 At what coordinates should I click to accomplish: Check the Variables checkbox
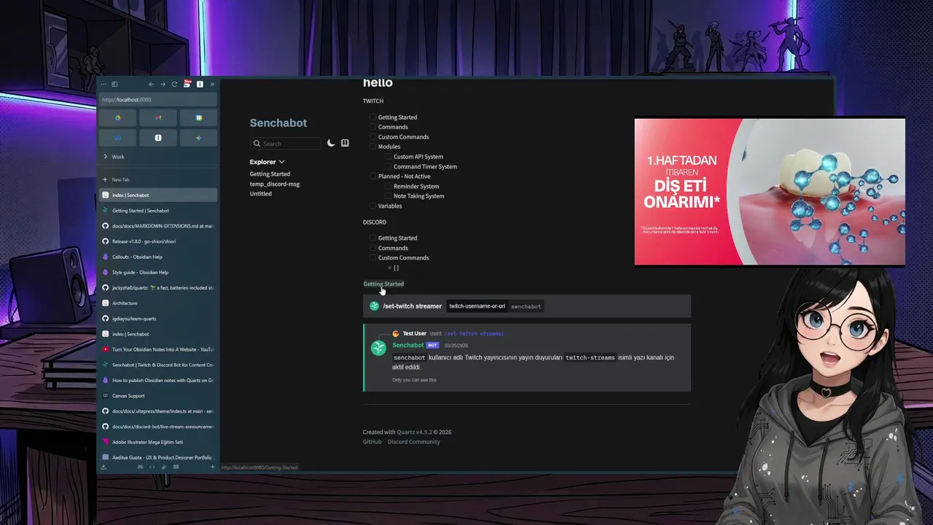point(372,206)
